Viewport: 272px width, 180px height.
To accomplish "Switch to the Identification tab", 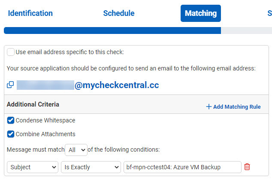I will 30,13.
